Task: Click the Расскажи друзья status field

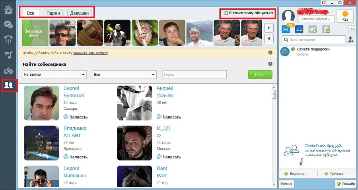Action: (317, 19)
